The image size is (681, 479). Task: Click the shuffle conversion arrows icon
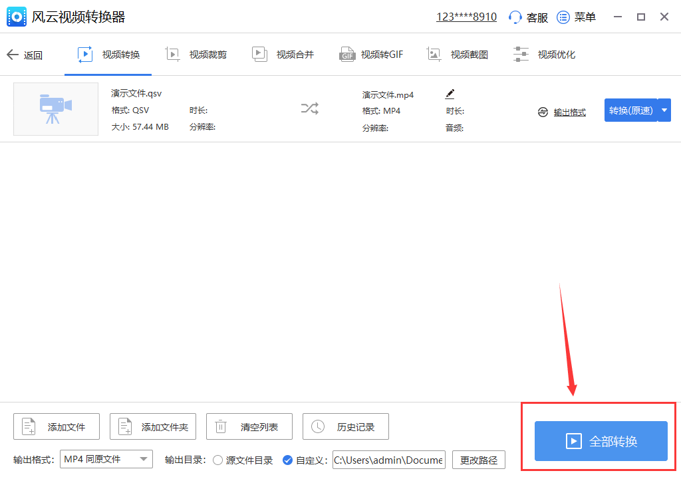point(310,108)
